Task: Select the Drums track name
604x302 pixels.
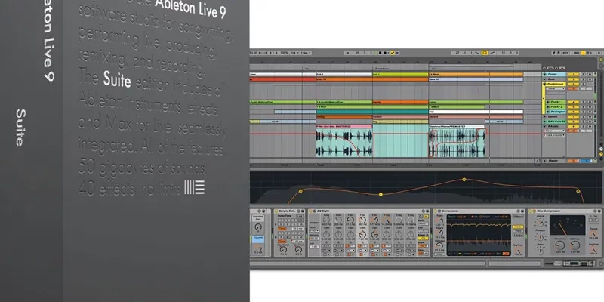Action: 554,74
